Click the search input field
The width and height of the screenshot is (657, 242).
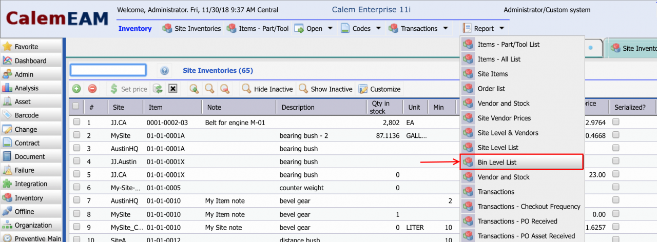108,70
